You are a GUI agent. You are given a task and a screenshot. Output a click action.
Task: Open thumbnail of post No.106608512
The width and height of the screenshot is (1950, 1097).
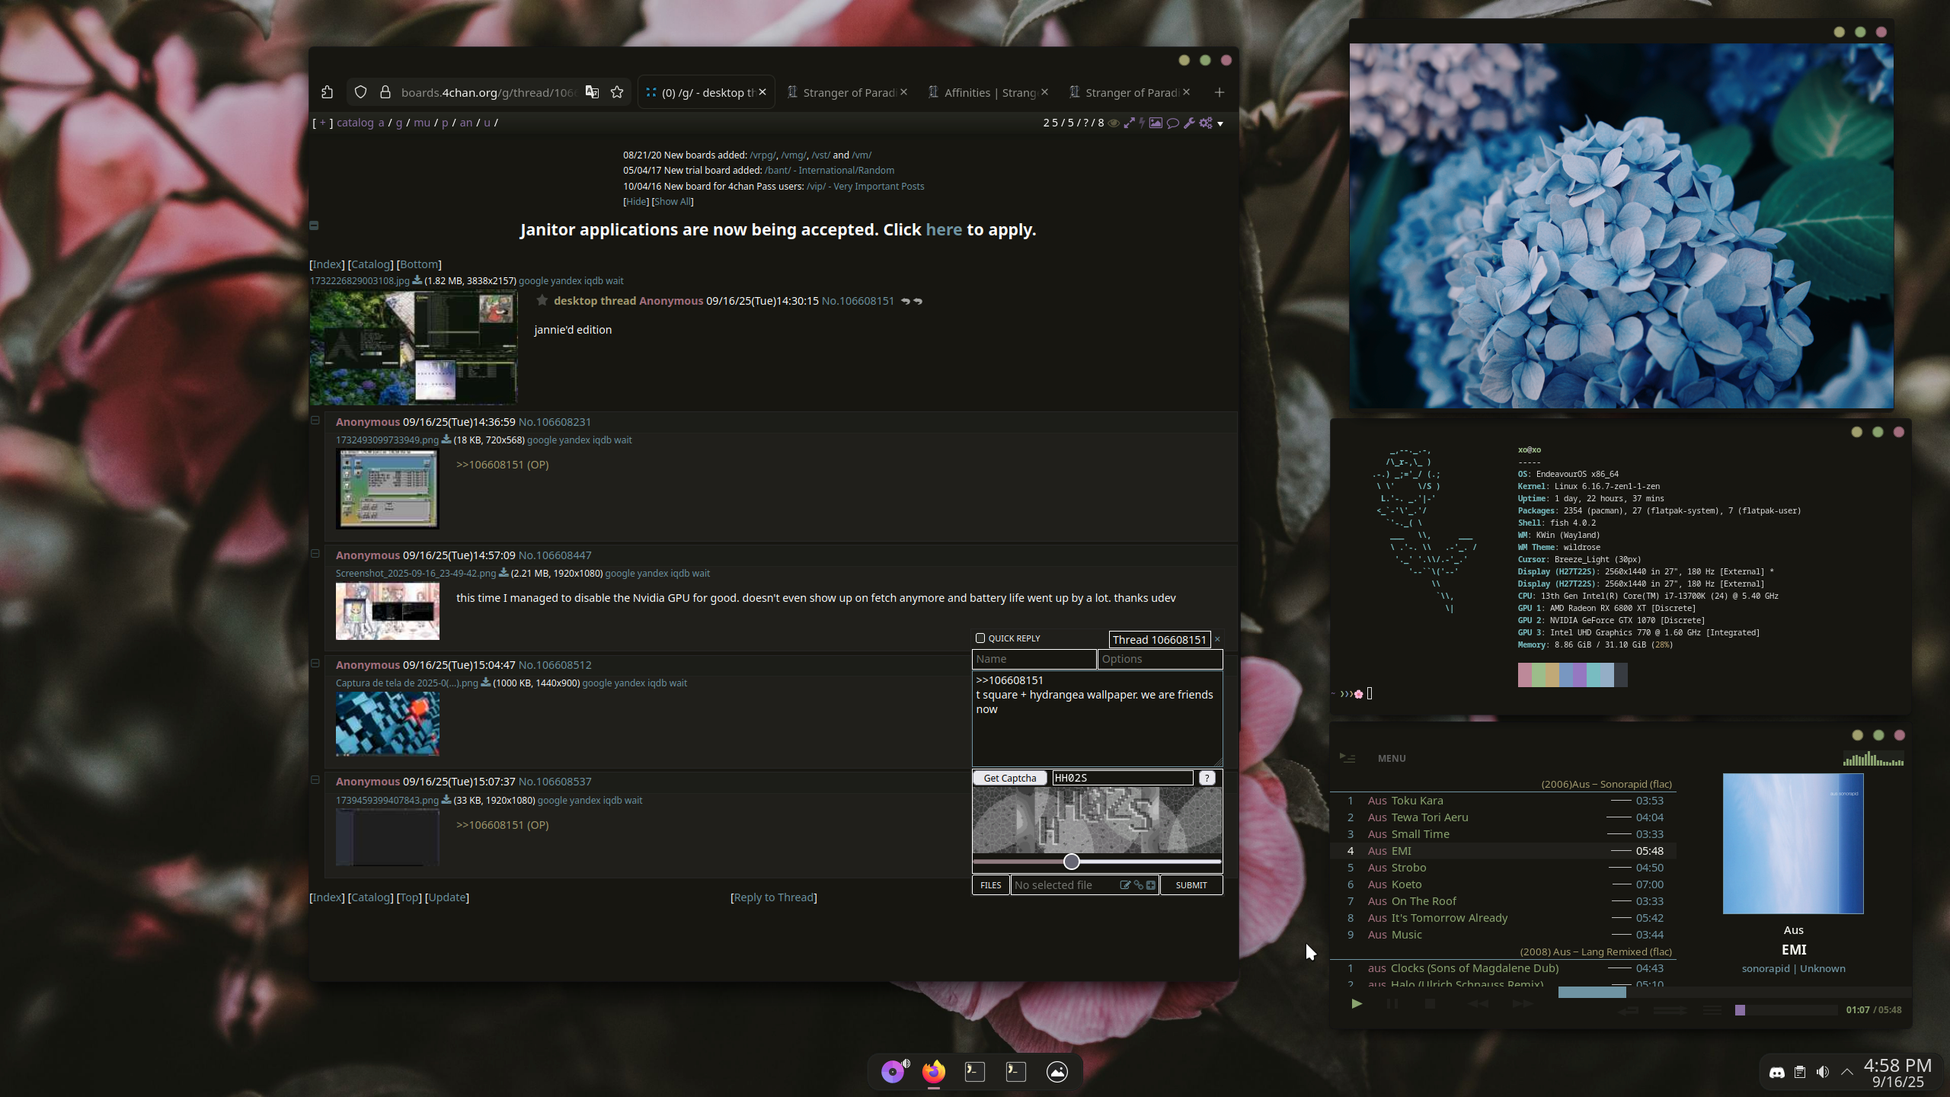388,724
